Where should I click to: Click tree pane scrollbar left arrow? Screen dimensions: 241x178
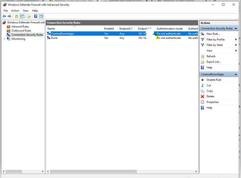pos(4,172)
